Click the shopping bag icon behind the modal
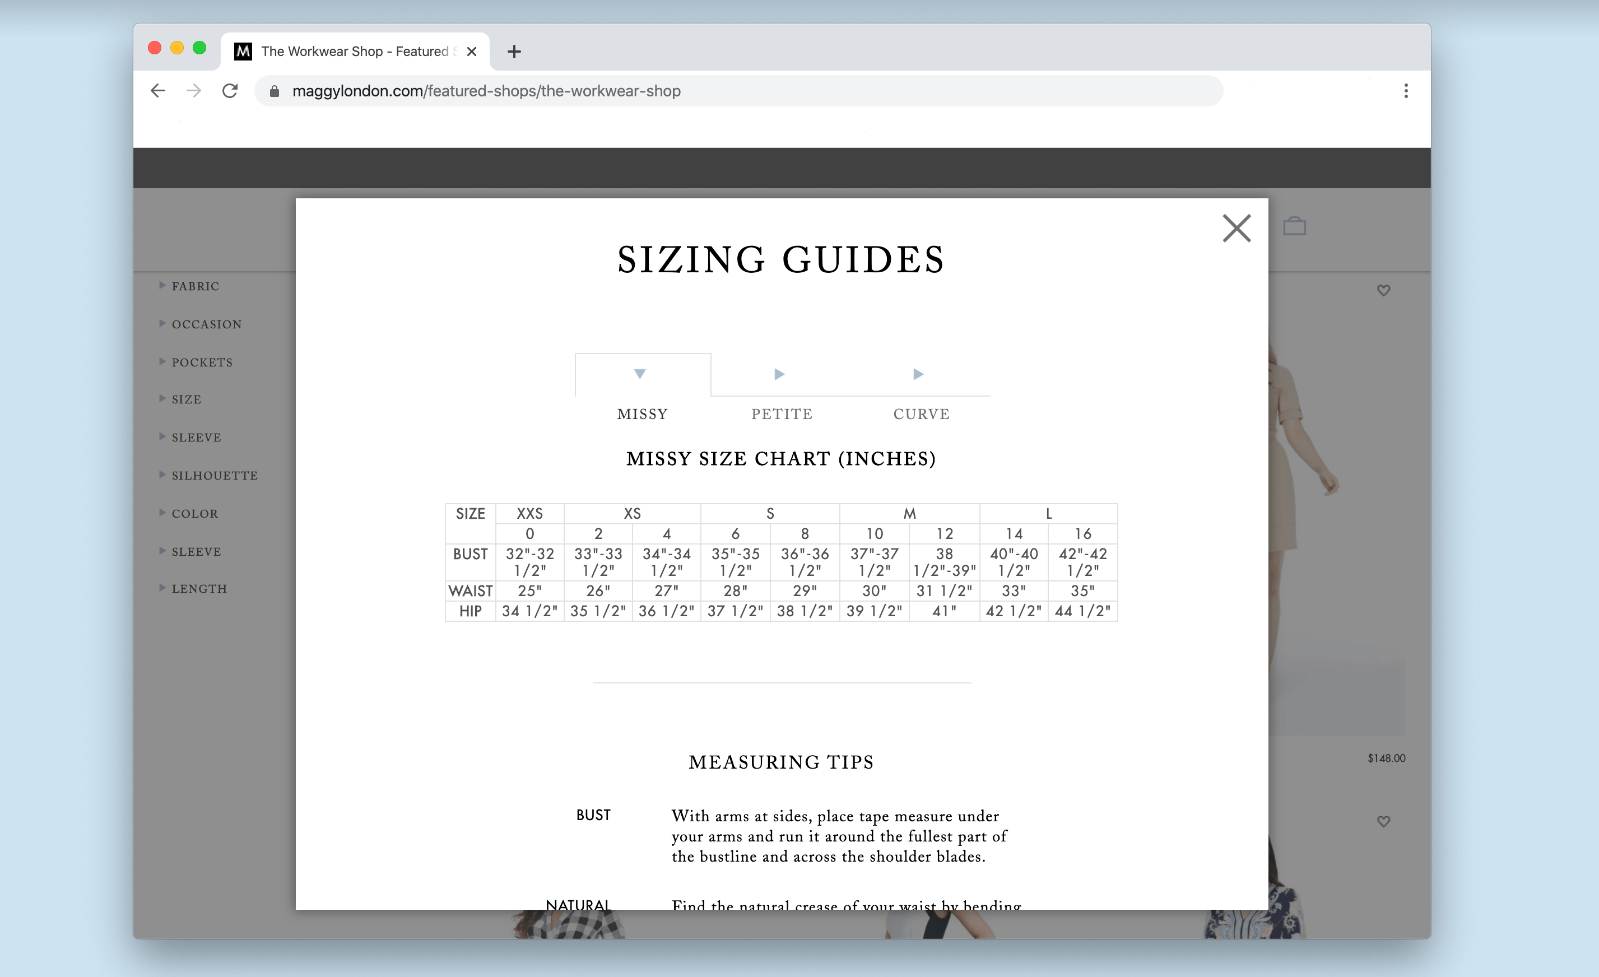The image size is (1599, 977). 1294,226
